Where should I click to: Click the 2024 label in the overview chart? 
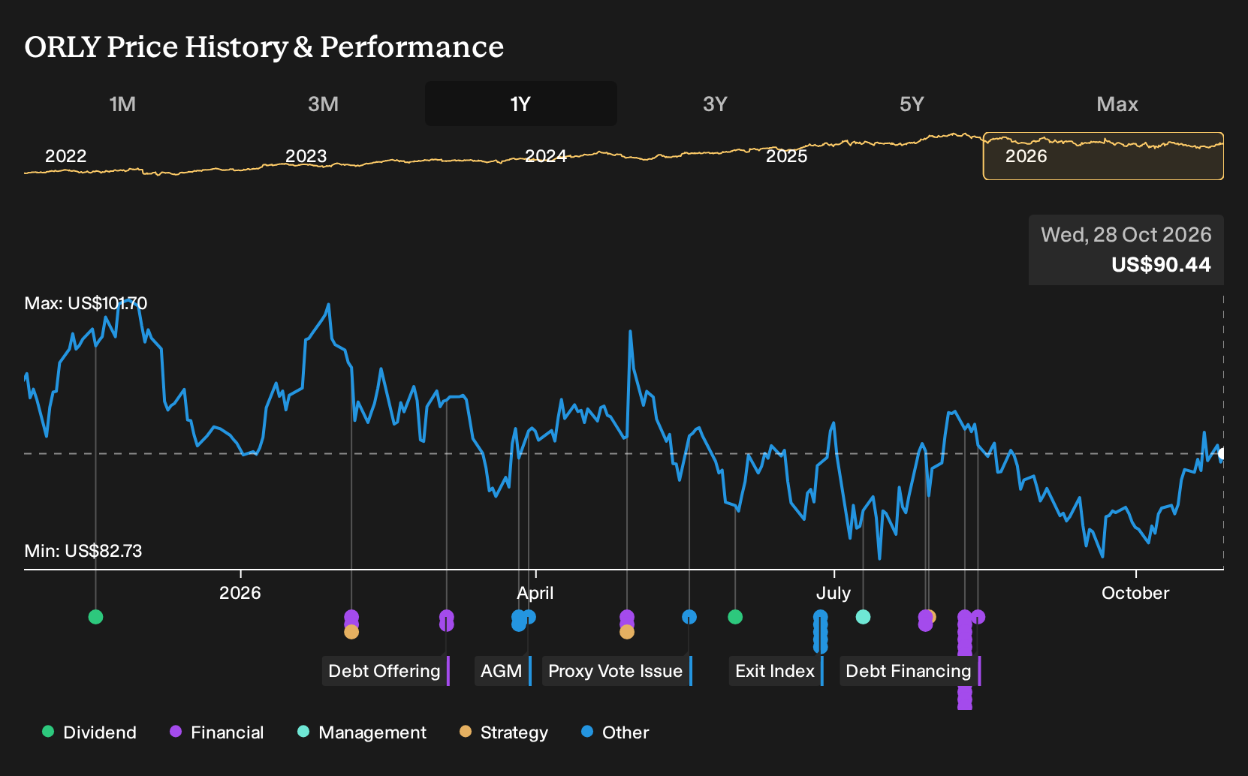click(x=546, y=156)
